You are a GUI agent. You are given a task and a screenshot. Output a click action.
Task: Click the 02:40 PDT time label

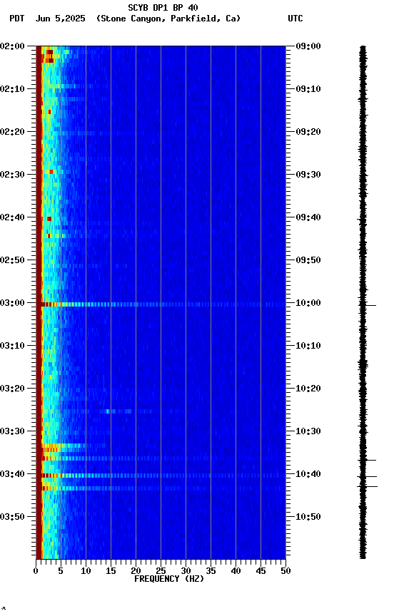point(12,217)
